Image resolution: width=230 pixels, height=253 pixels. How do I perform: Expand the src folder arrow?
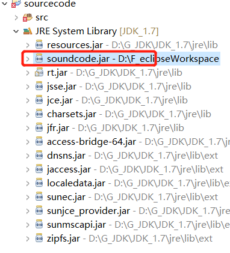point(16,17)
